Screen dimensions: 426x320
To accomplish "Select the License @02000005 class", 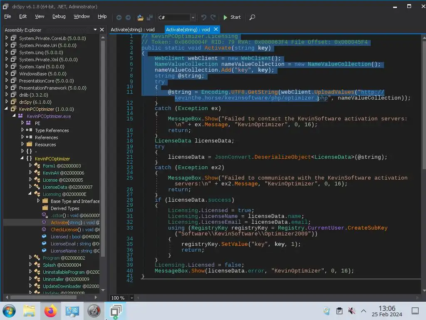I will coord(63,180).
